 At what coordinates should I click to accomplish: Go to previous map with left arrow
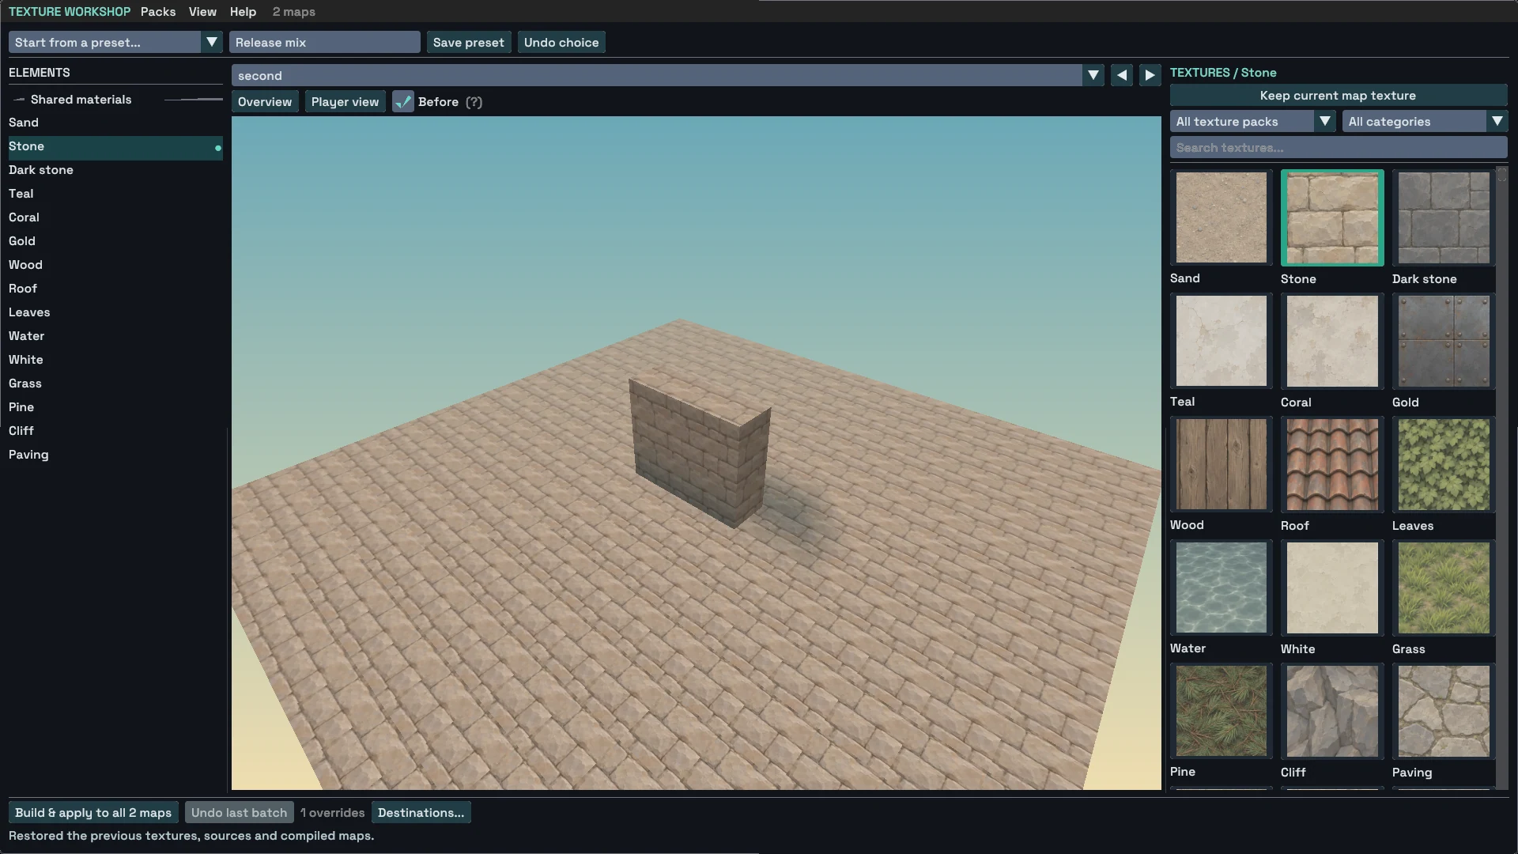click(1121, 76)
